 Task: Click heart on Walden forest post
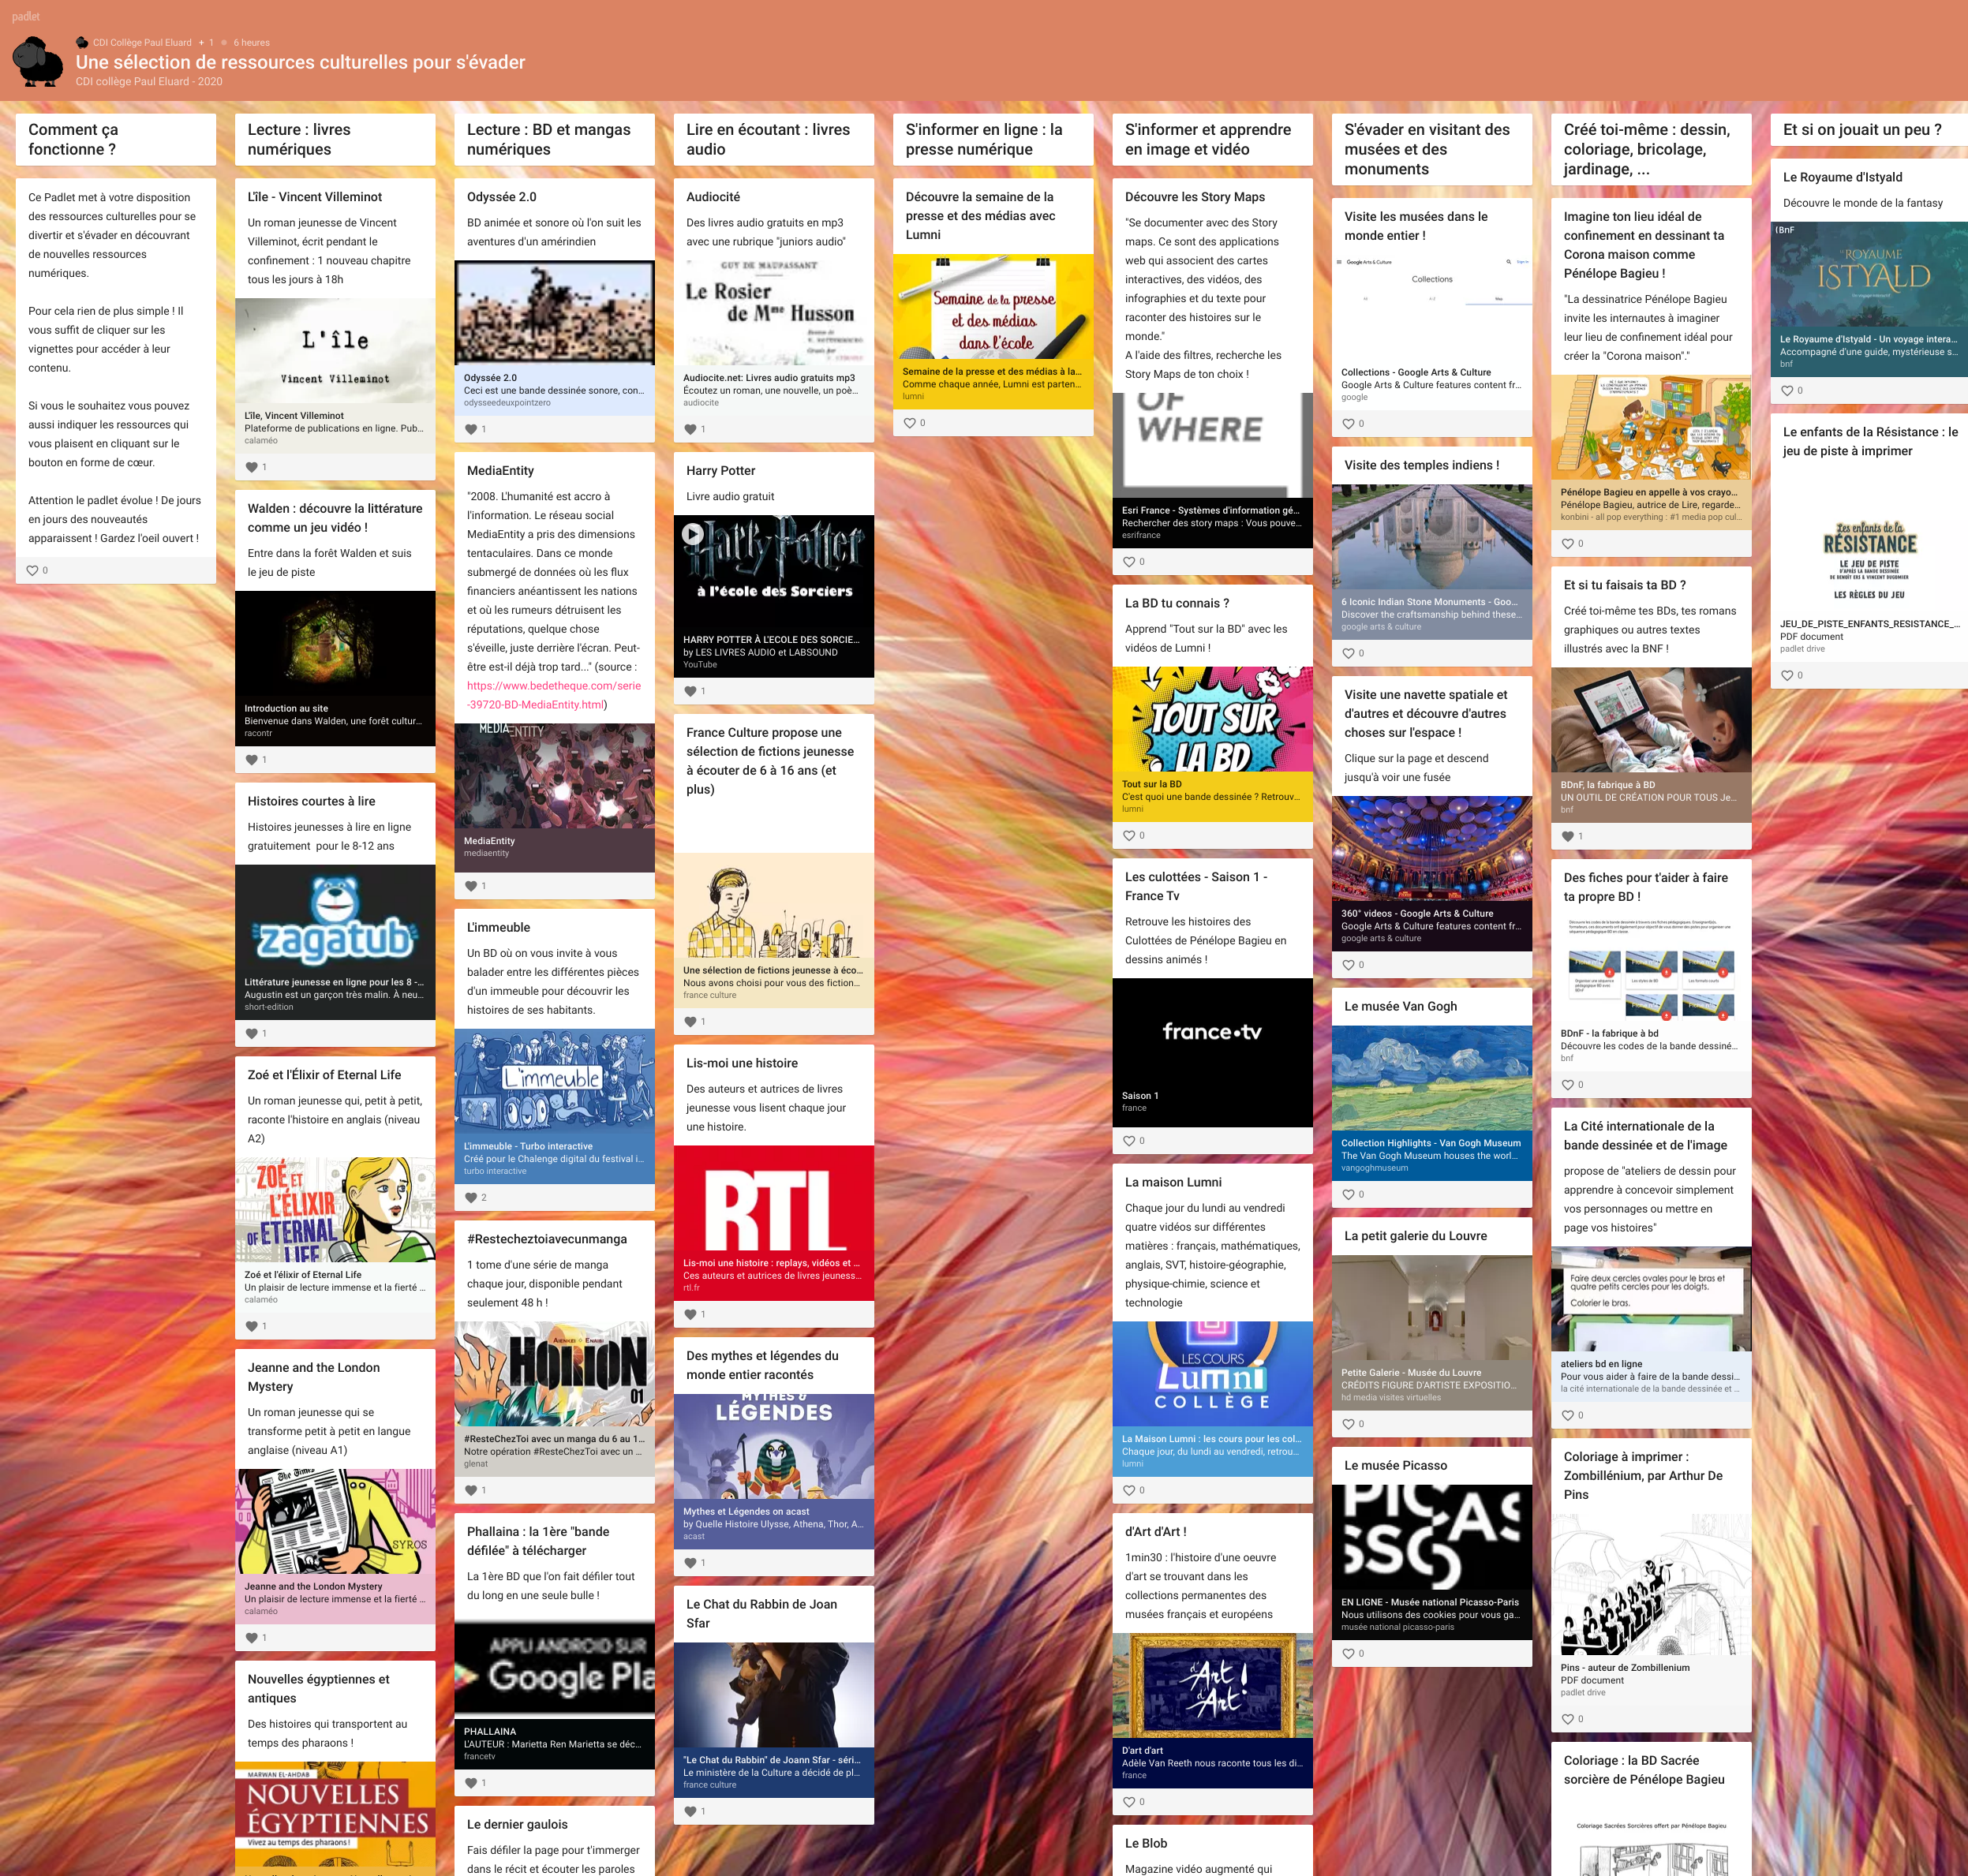(251, 760)
